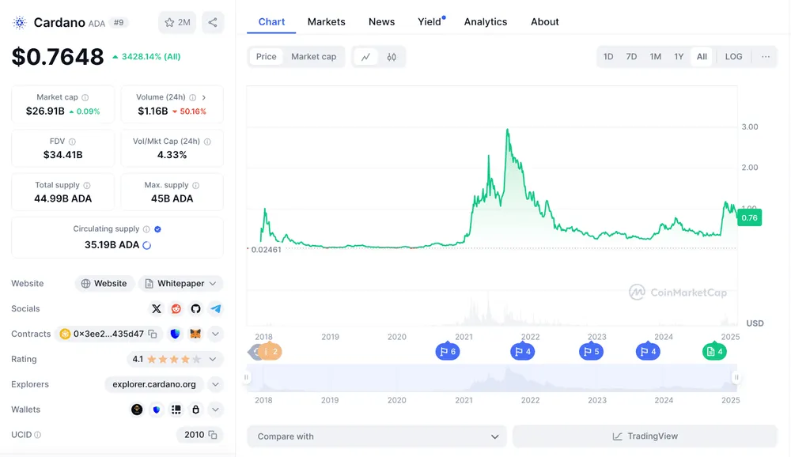
Task: Switch chart from Price to Market cap
Action: pos(315,56)
